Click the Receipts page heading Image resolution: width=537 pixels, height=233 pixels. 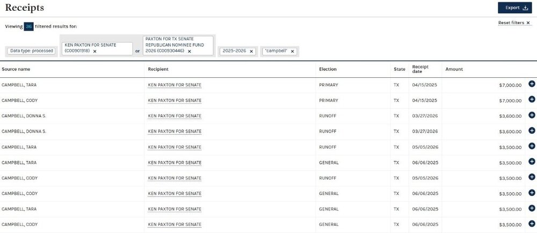(x=25, y=8)
